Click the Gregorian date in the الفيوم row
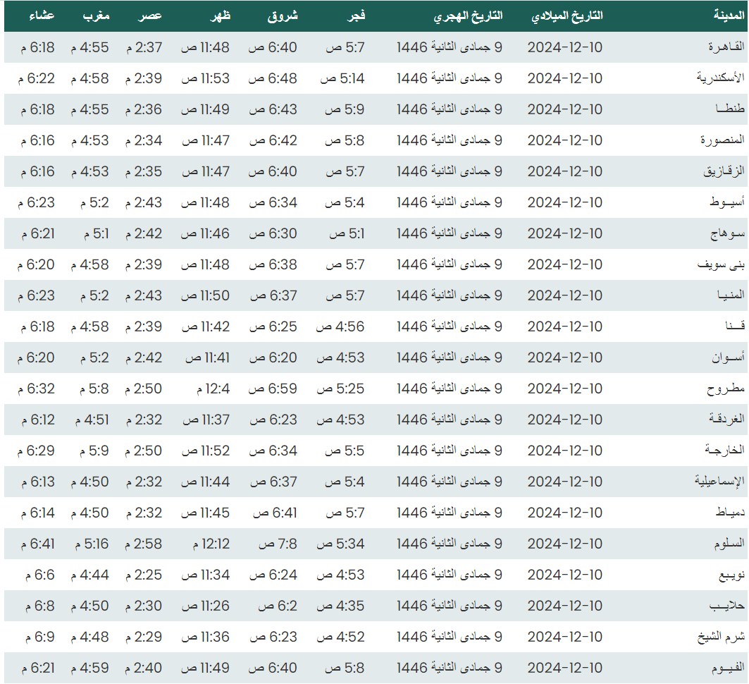Image resolution: width=749 pixels, height=684 pixels. click(x=565, y=668)
